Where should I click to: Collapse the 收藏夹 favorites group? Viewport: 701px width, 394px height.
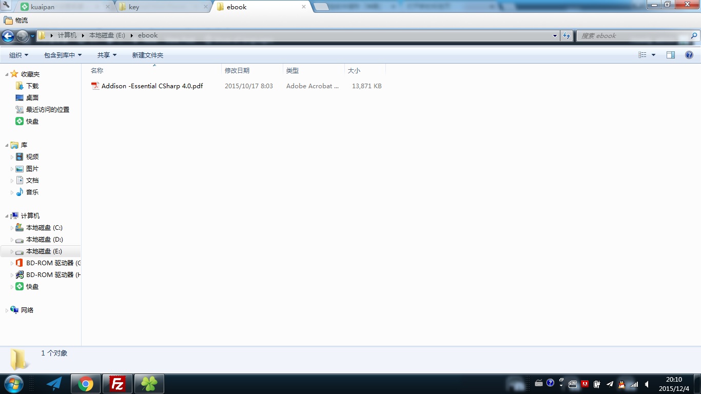[7, 74]
